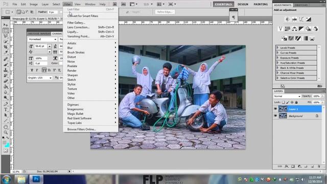
Task: Switch to the Design workspace
Action: click(x=243, y=4)
